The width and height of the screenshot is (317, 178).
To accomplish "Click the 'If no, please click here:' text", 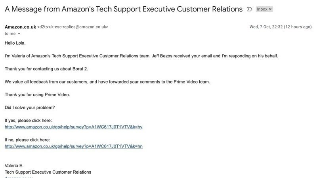I will coord(27,140).
